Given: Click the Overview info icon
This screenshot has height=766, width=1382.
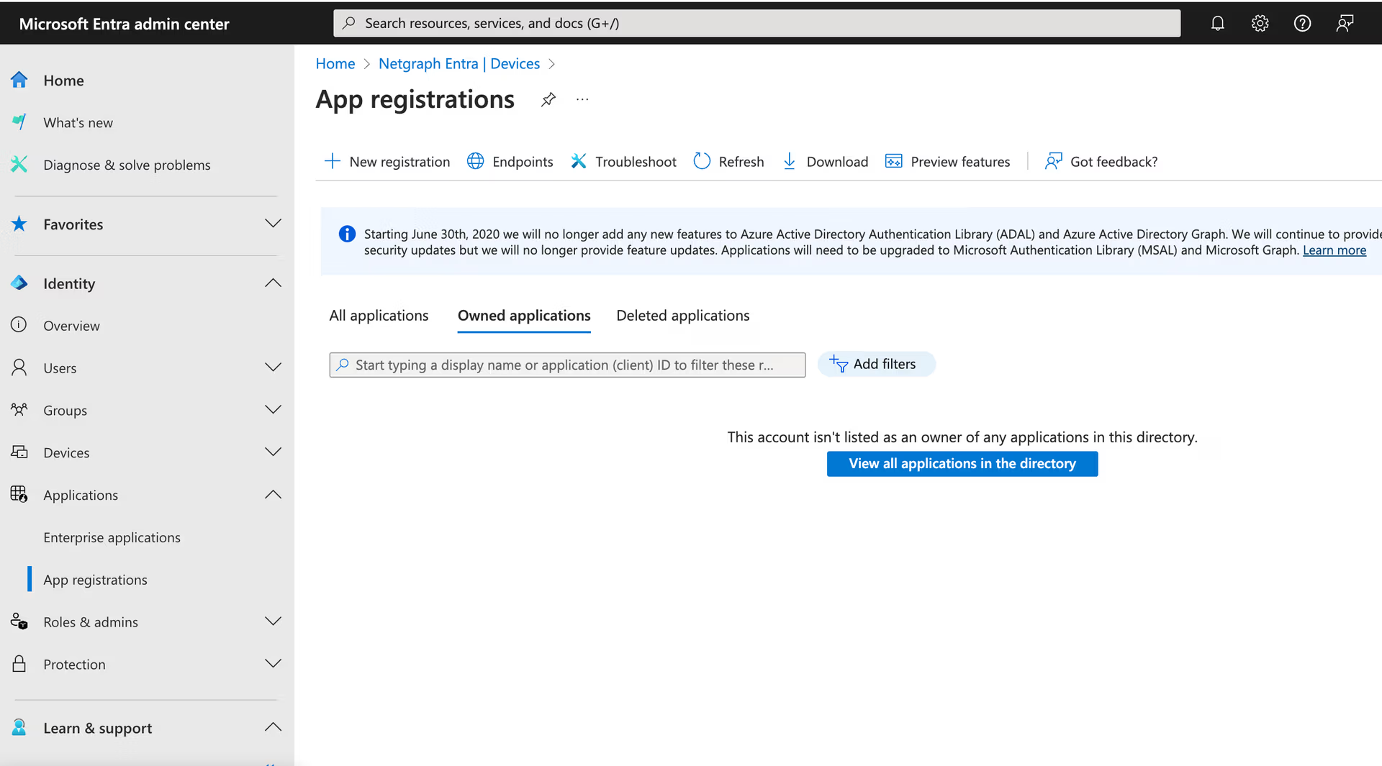Looking at the screenshot, I should [19, 325].
